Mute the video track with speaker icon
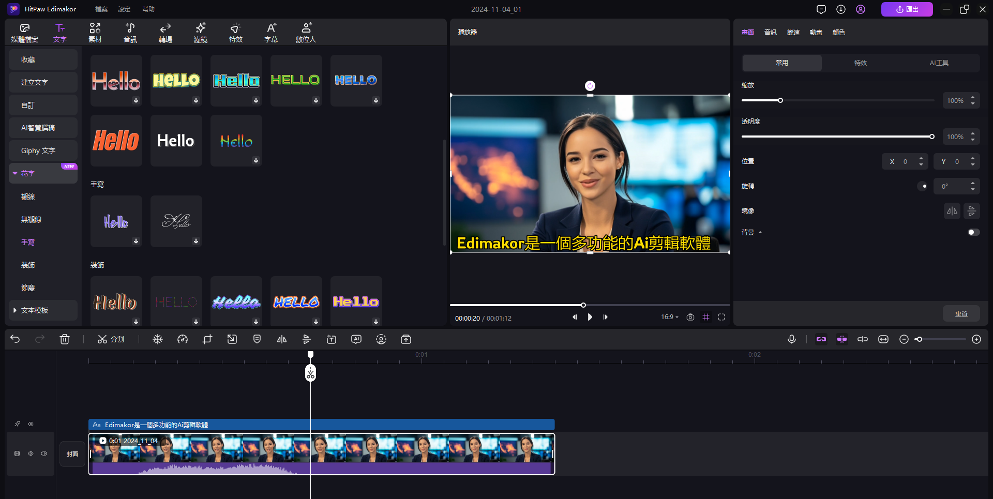Image resolution: width=993 pixels, height=499 pixels. click(x=44, y=453)
